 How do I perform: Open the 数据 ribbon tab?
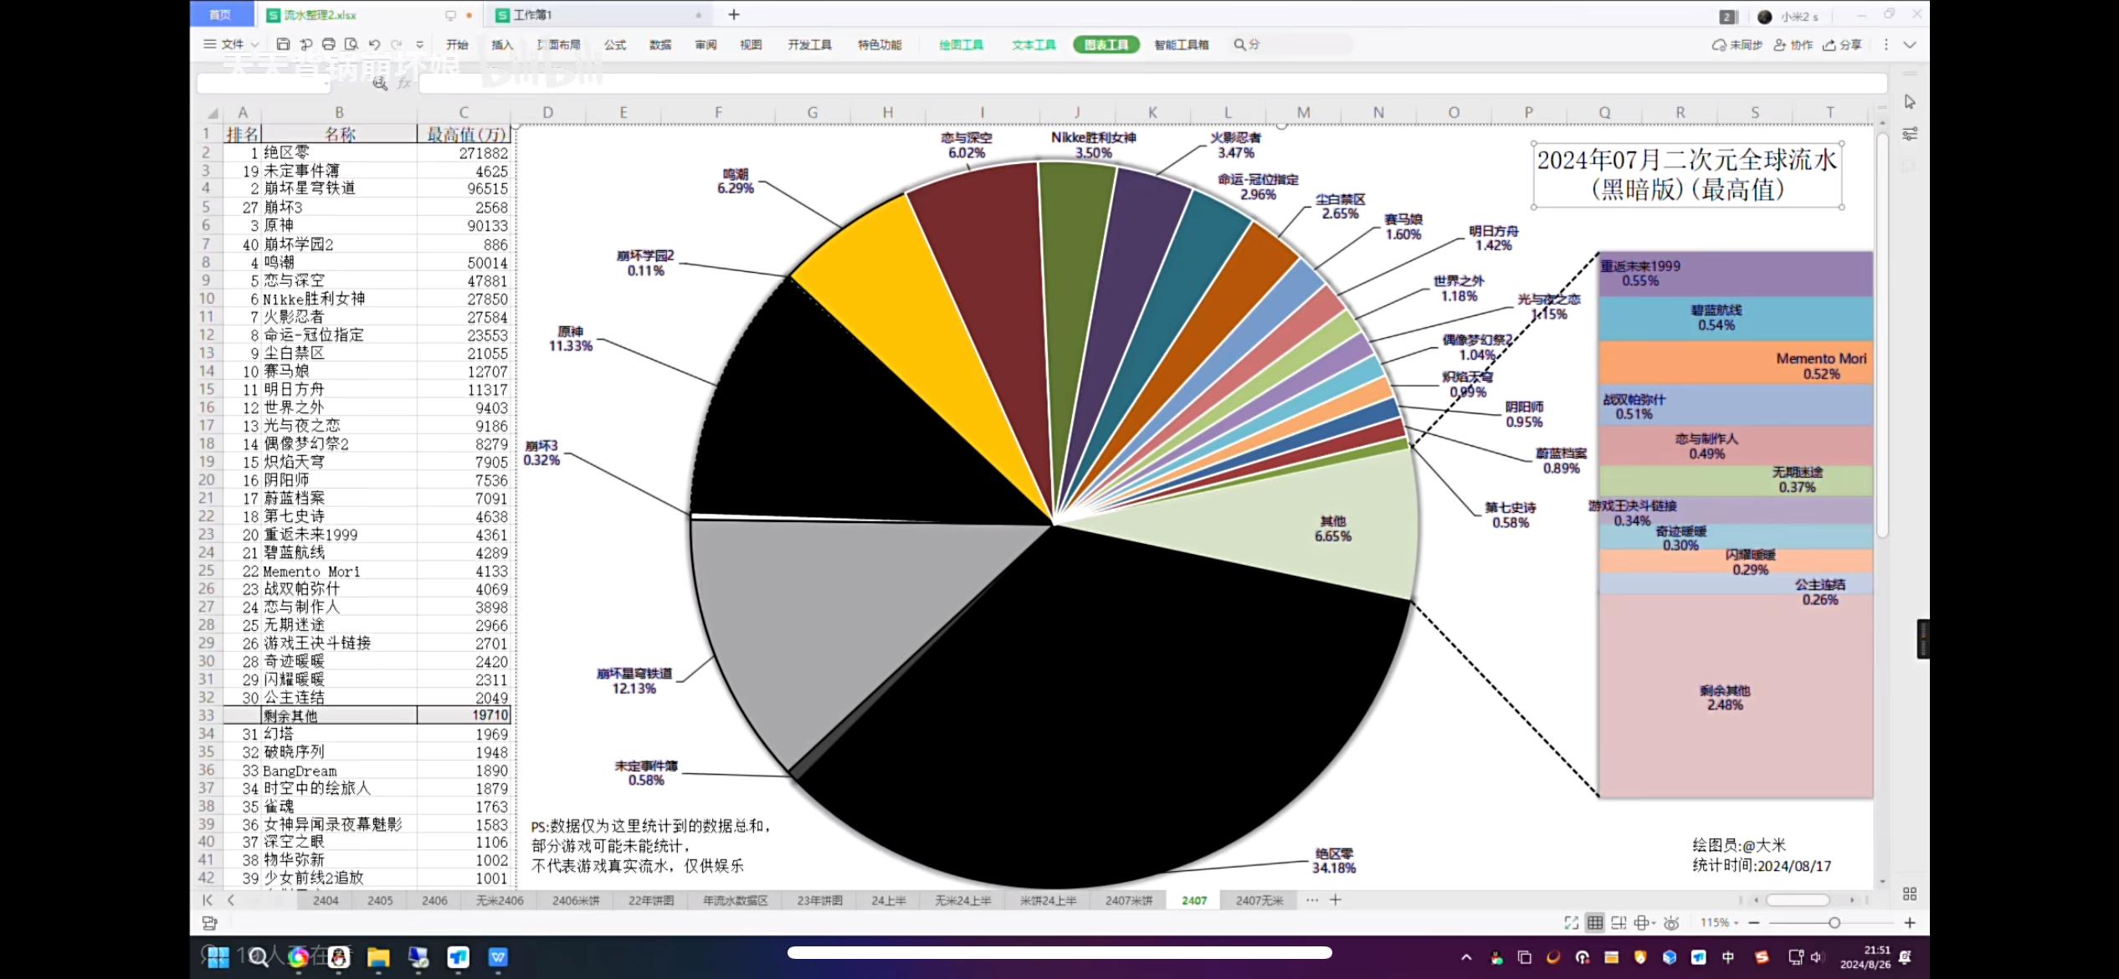[660, 44]
